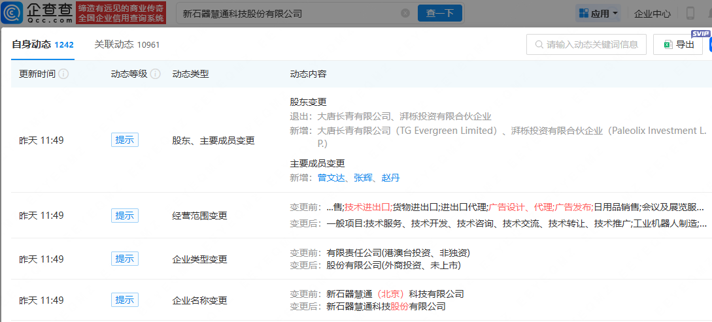Open the 张辉 member link

(x=363, y=178)
